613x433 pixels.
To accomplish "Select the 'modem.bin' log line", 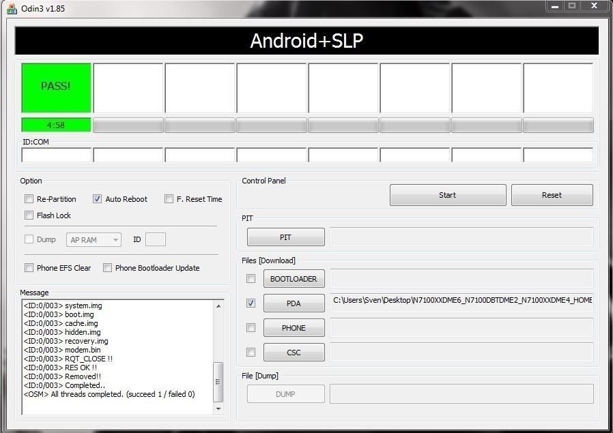I will point(62,350).
